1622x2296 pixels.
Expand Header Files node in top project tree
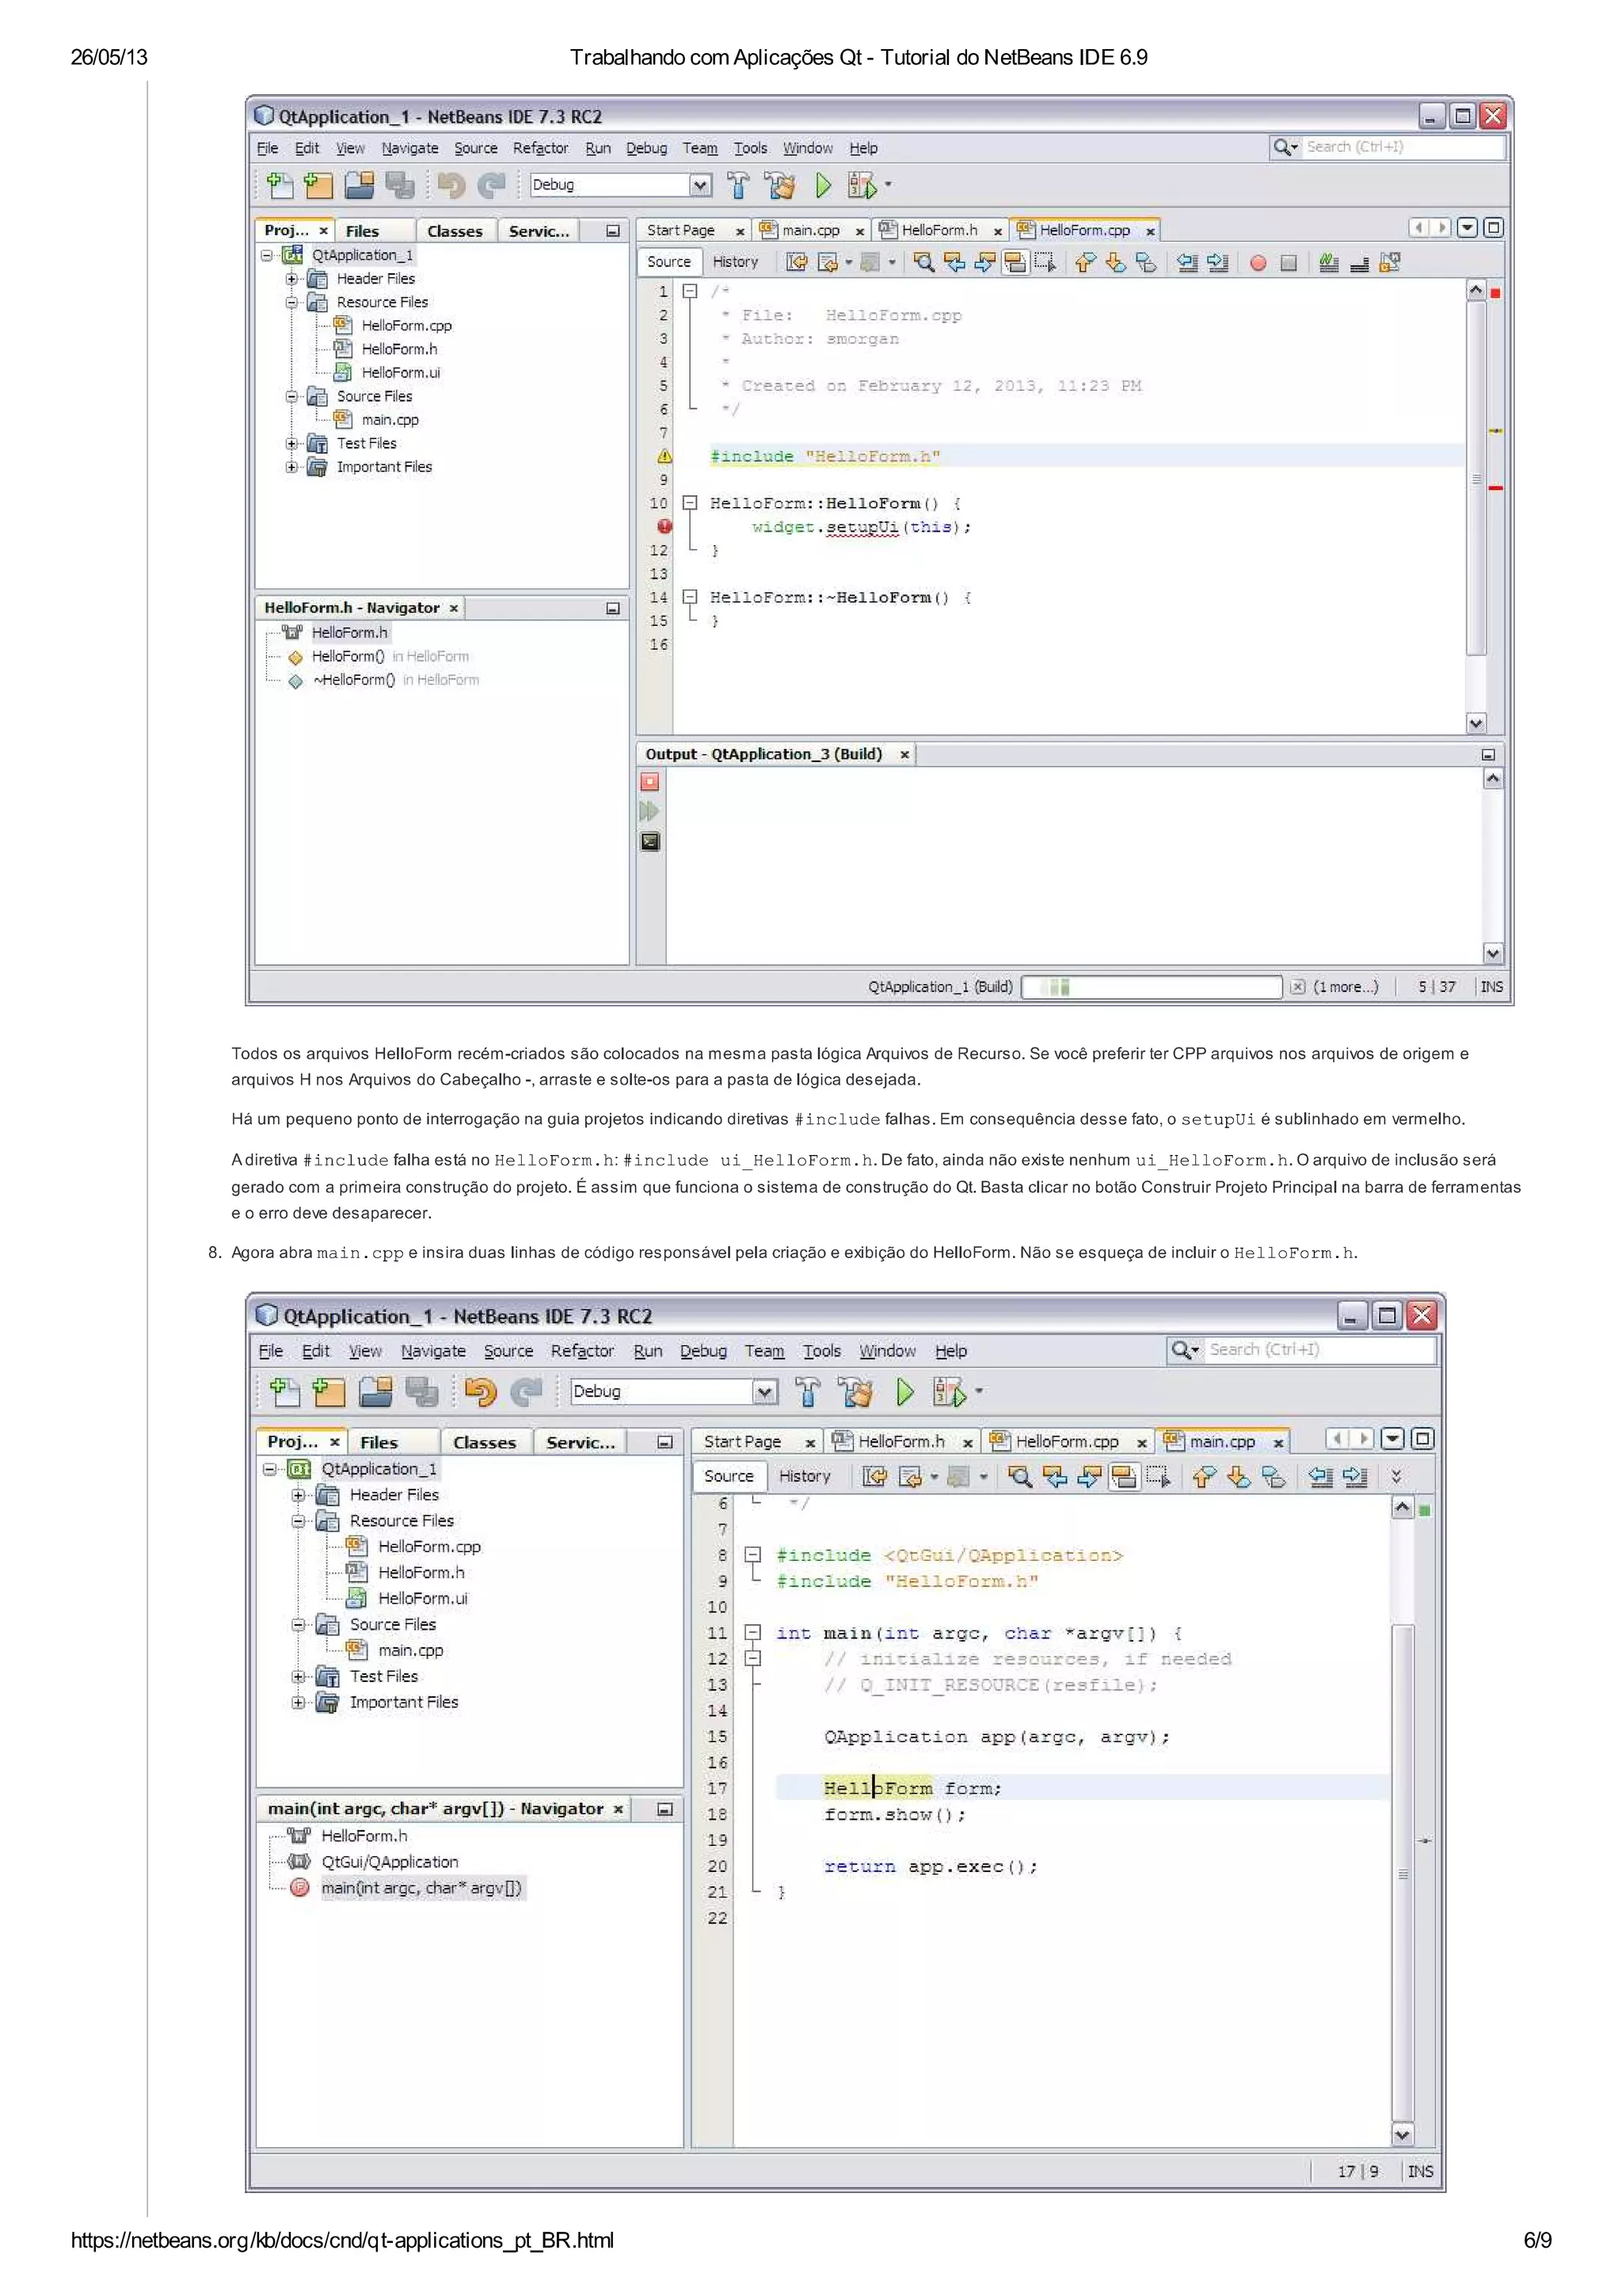pyautogui.click(x=291, y=279)
